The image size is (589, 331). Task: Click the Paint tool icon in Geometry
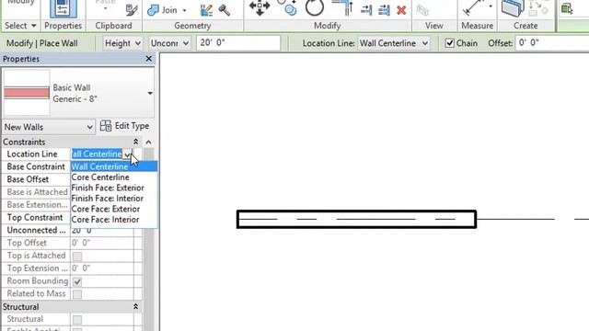tap(206, 10)
